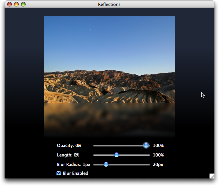Click the Opacity slider knob

[x=146, y=145]
